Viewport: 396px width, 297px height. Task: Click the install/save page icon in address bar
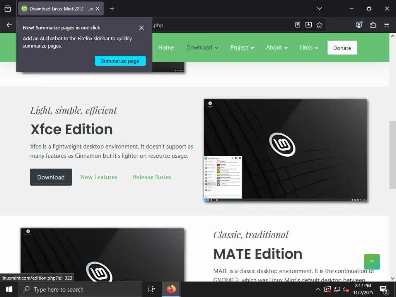click(308, 25)
